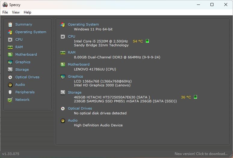Click the green CPU temperature indicator icon

[x=147, y=41]
